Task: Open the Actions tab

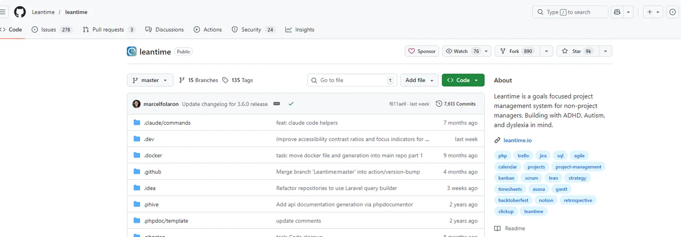Action: click(208, 30)
